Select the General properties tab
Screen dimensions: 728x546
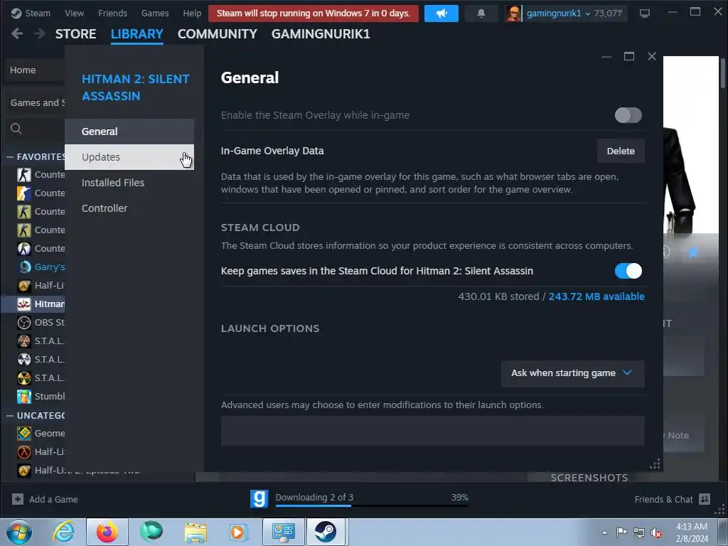coord(129,132)
